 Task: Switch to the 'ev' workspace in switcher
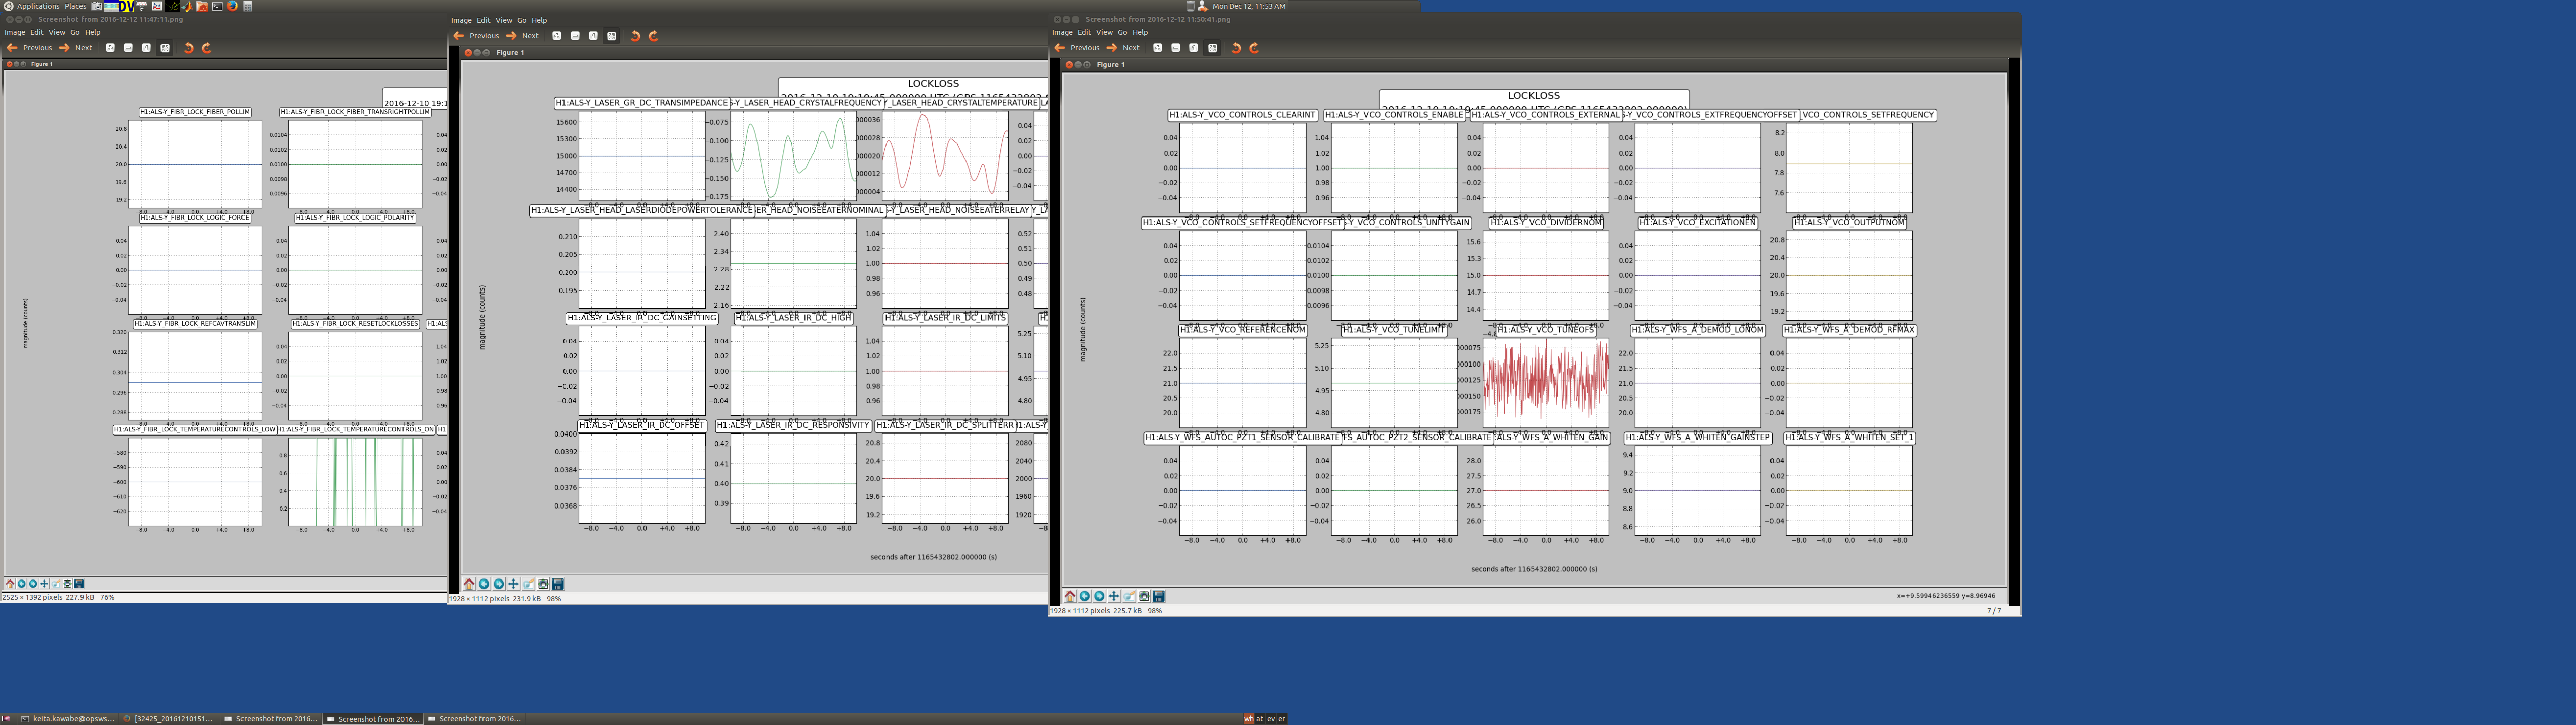(1271, 719)
